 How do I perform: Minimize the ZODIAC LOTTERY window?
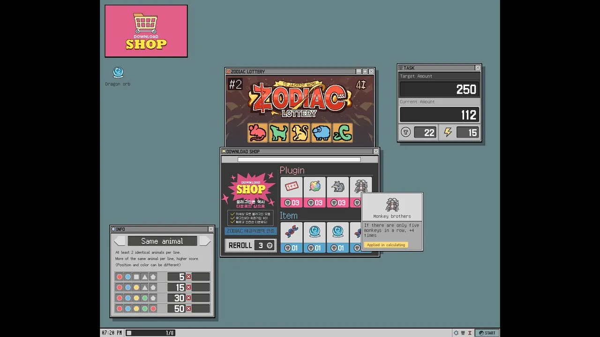[359, 72]
